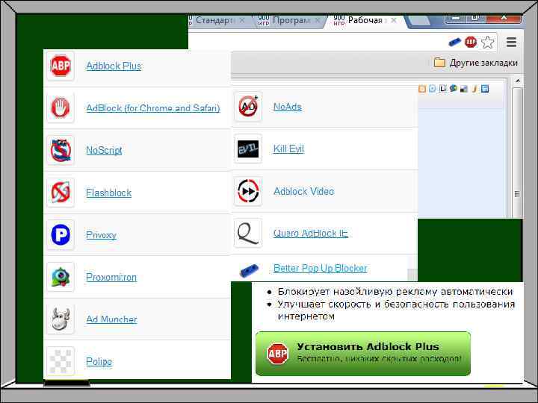The image size is (538, 403).
Task: Click the AdBlock red hand stop icon
Action: point(61,108)
